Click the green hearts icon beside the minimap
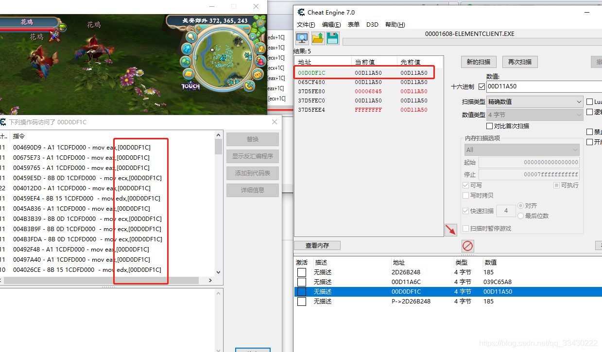The image size is (602, 352). click(186, 62)
